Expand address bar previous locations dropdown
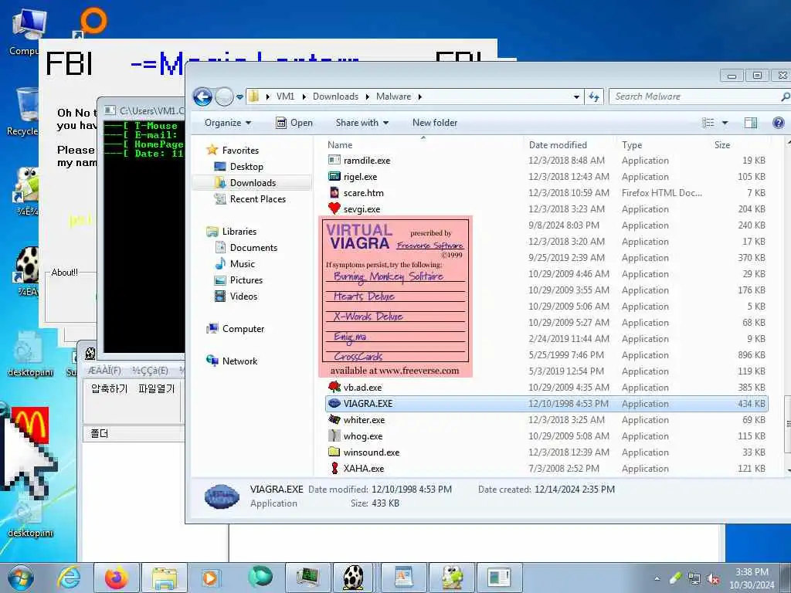The image size is (791, 593). [576, 97]
